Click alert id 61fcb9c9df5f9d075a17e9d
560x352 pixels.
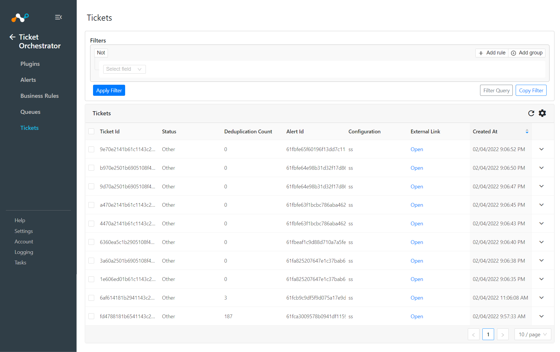click(x=316, y=298)
